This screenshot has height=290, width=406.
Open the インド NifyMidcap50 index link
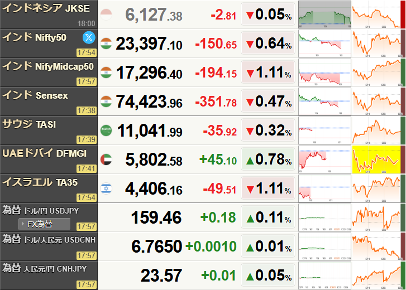48,66
